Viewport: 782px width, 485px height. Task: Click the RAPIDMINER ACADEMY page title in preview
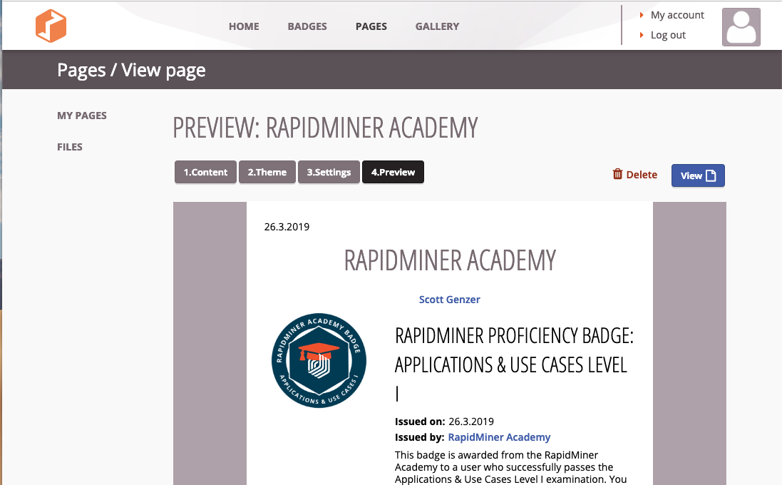click(450, 260)
